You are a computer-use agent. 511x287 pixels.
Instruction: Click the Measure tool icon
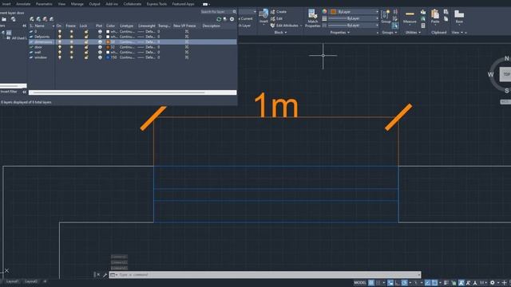click(x=410, y=14)
